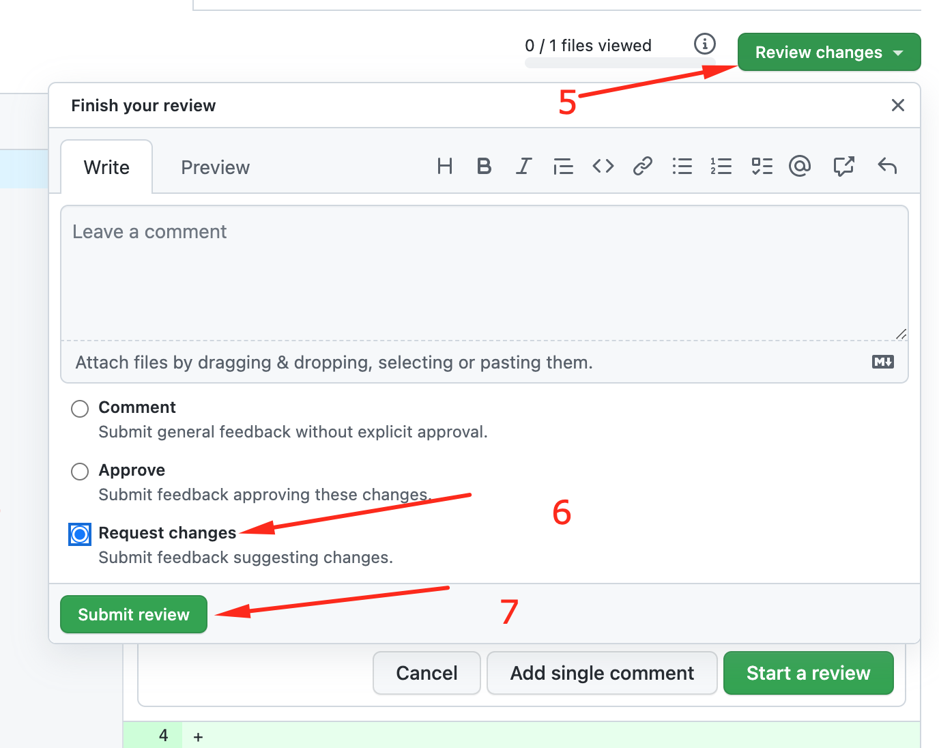Open the files viewed info icon
Image resolution: width=939 pixels, height=748 pixels.
click(x=705, y=44)
